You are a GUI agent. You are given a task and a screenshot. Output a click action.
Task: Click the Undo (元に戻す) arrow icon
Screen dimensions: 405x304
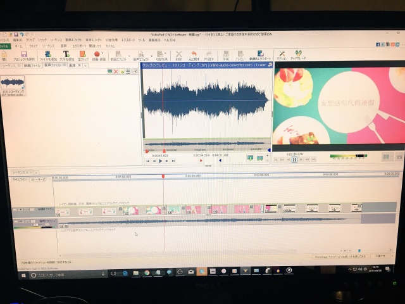point(194,54)
